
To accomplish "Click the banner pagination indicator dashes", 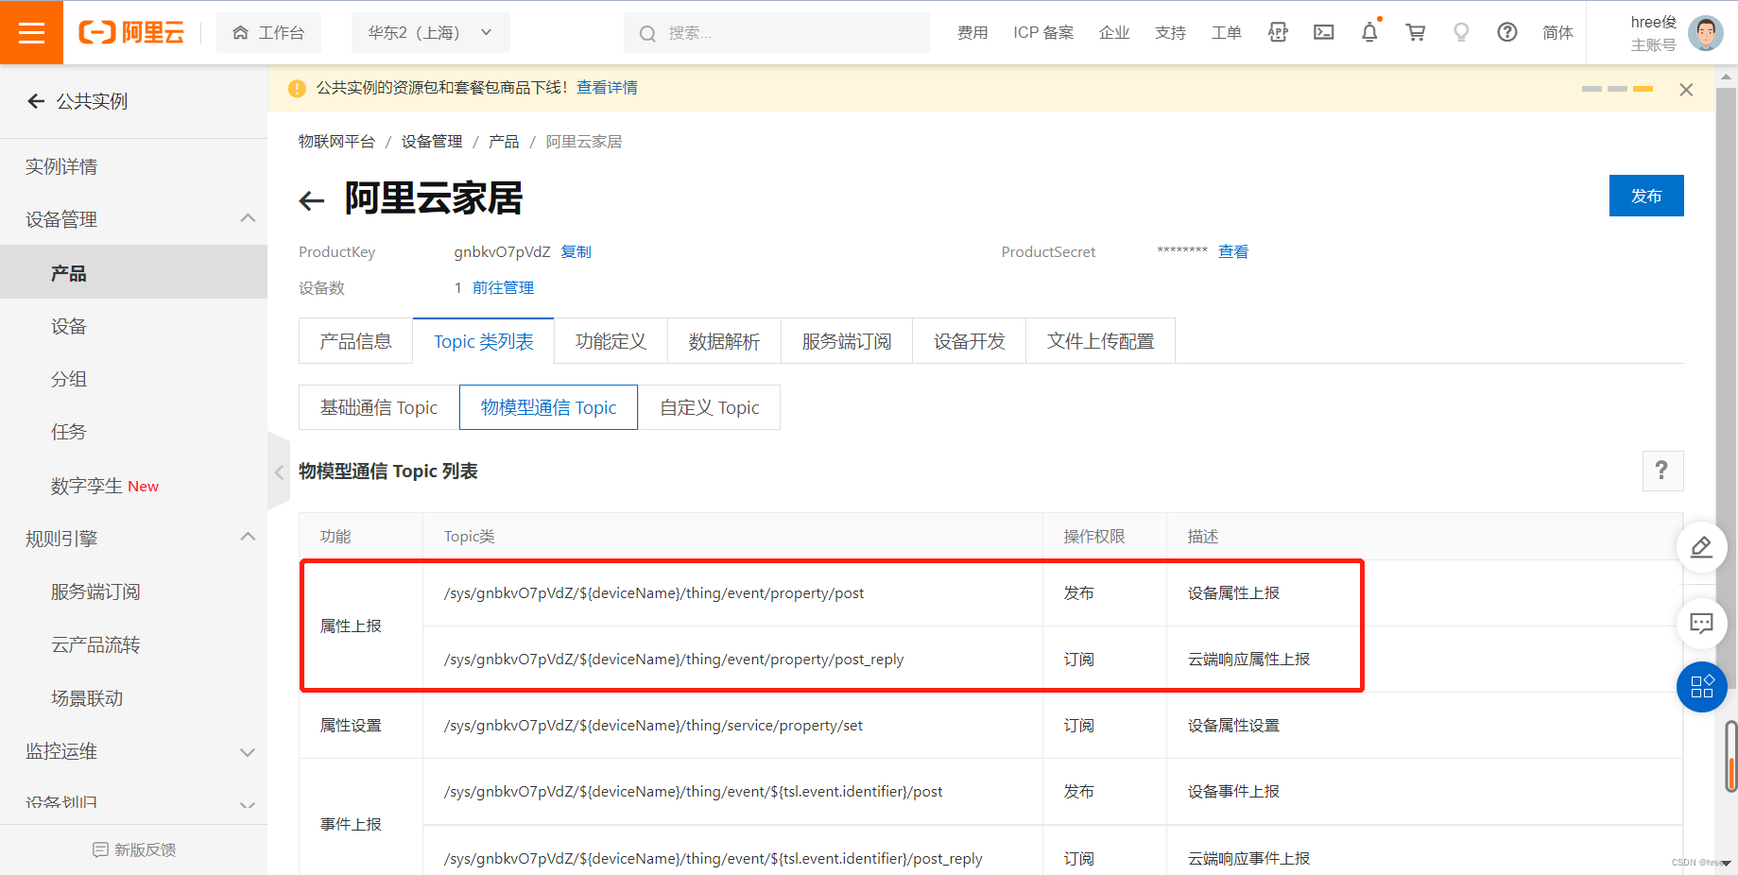I will point(1617,89).
